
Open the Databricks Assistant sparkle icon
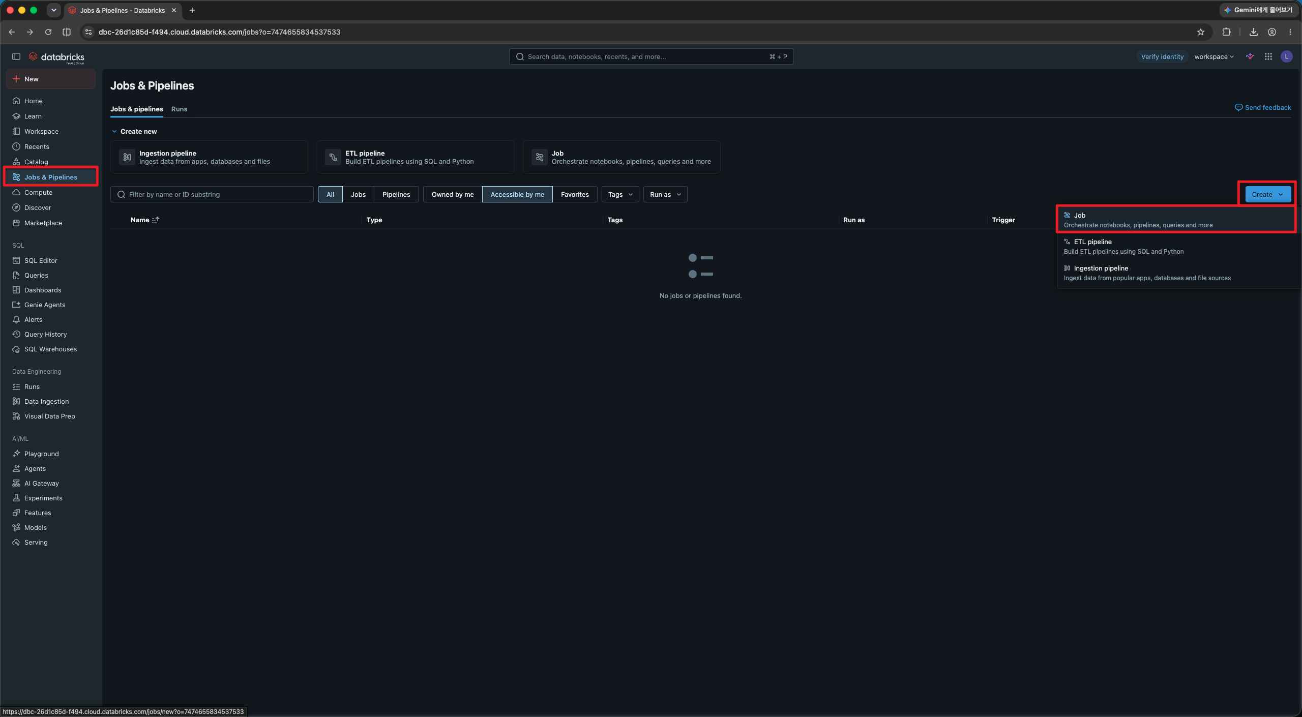(1250, 56)
